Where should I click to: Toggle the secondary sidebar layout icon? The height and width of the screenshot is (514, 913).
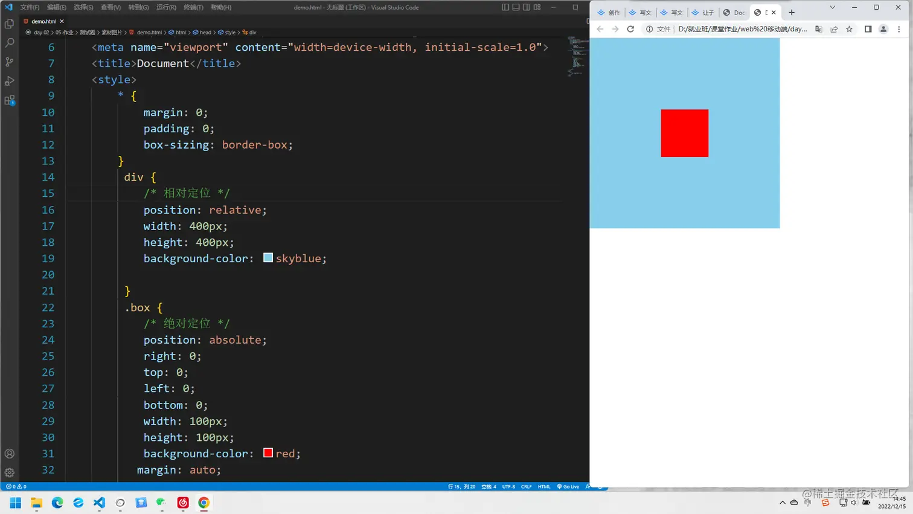click(x=527, y=7)
